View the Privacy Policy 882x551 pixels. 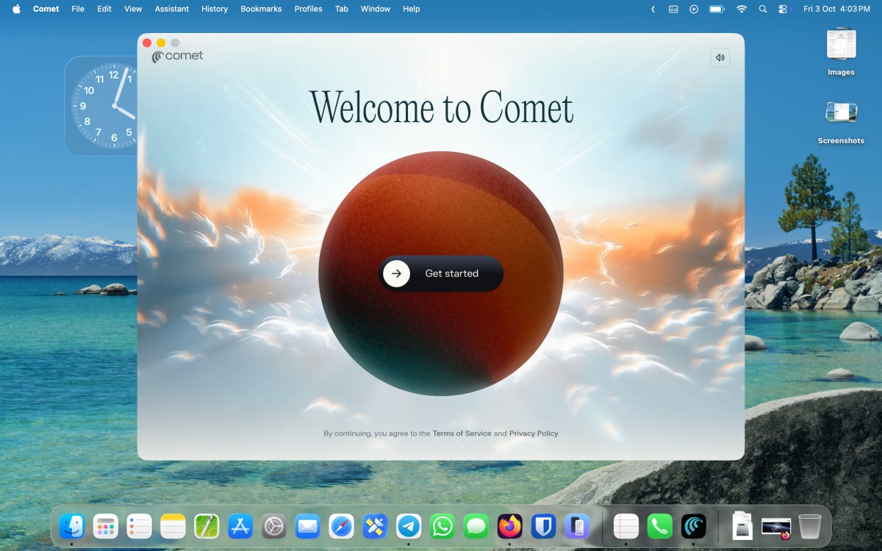[534, 433]
